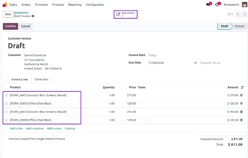Open the Configuration menu
The image size is (248, 158).
[x=95, y=5]
